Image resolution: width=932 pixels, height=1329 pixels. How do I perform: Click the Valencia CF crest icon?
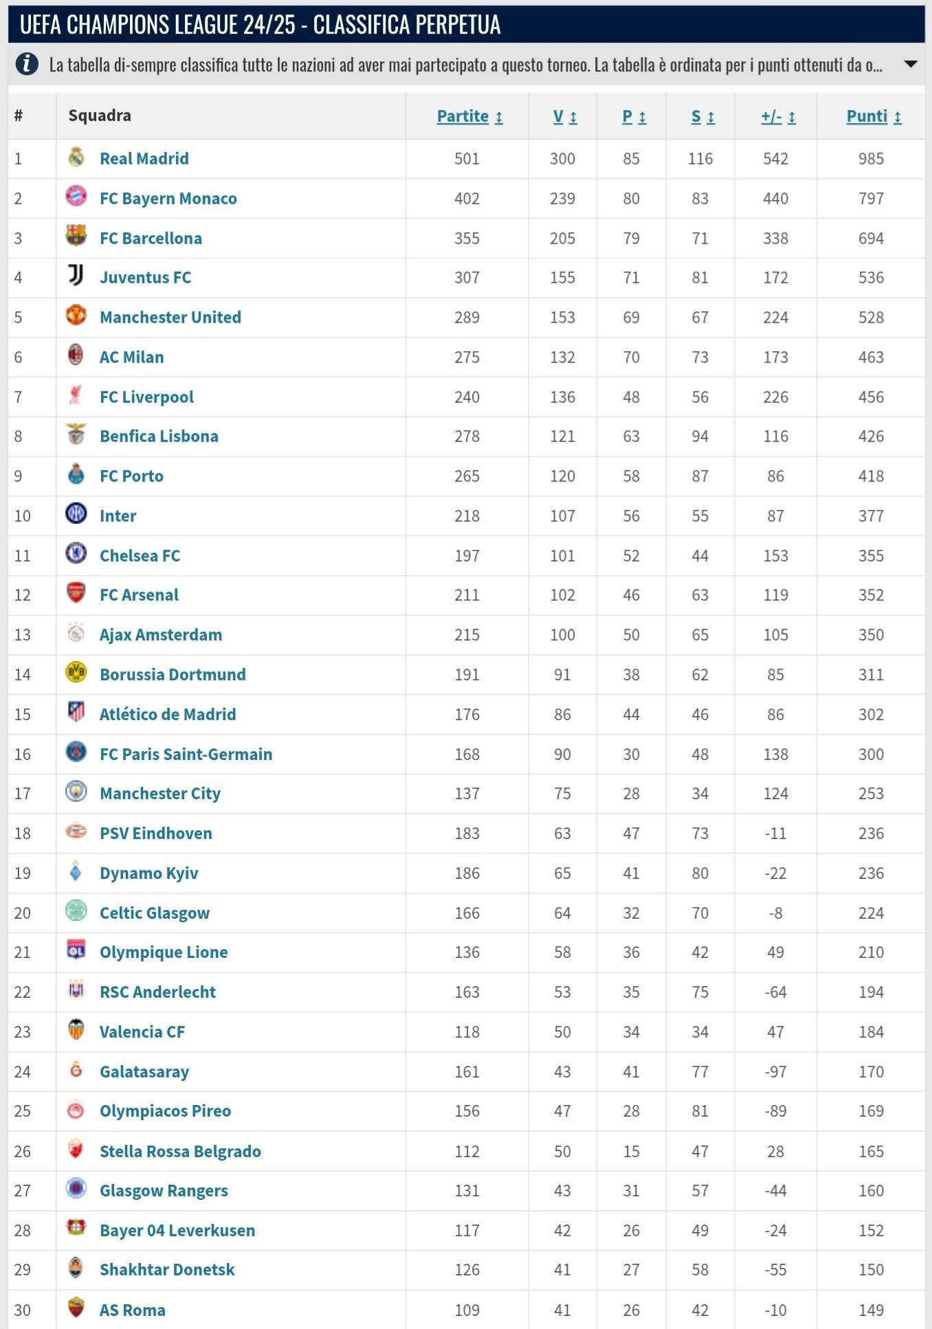(76, 1030)
